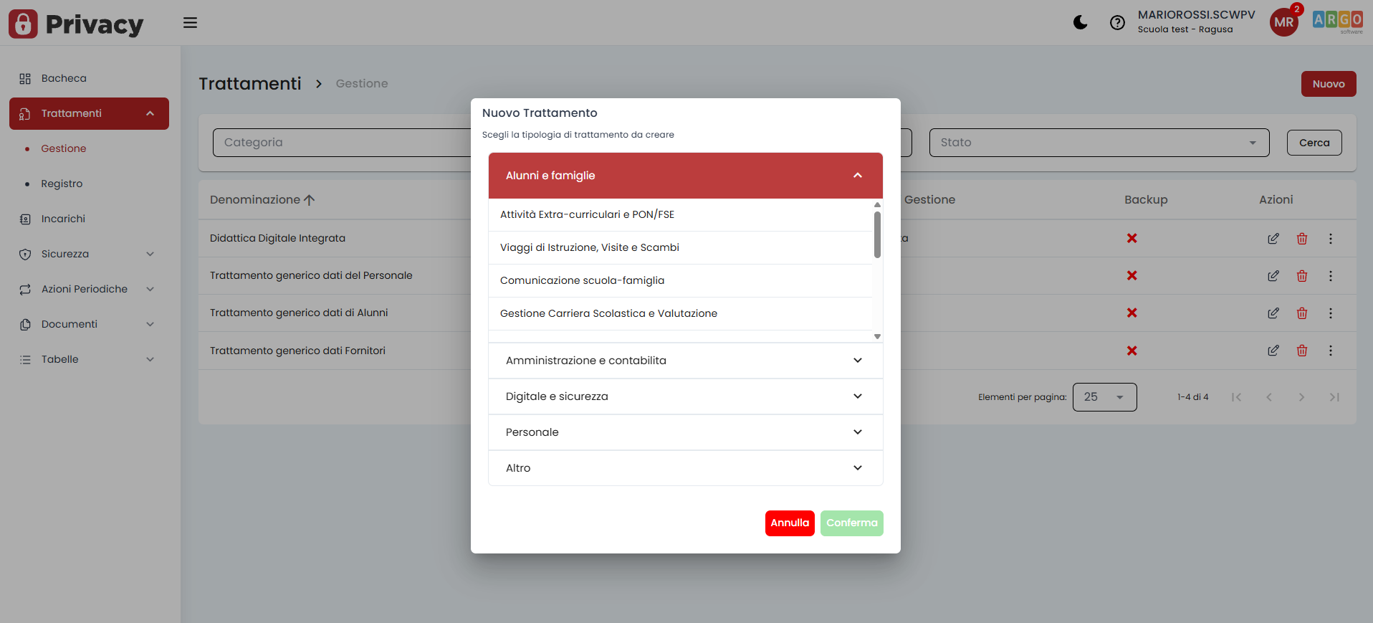
Task: Delete Trattamento generico dati del Personale
Action: click(1301, 276)
